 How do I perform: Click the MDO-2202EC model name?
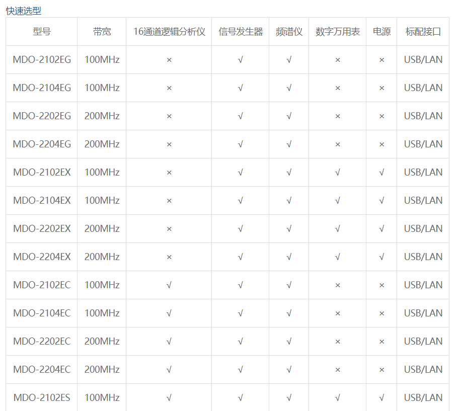coord(42,342)
